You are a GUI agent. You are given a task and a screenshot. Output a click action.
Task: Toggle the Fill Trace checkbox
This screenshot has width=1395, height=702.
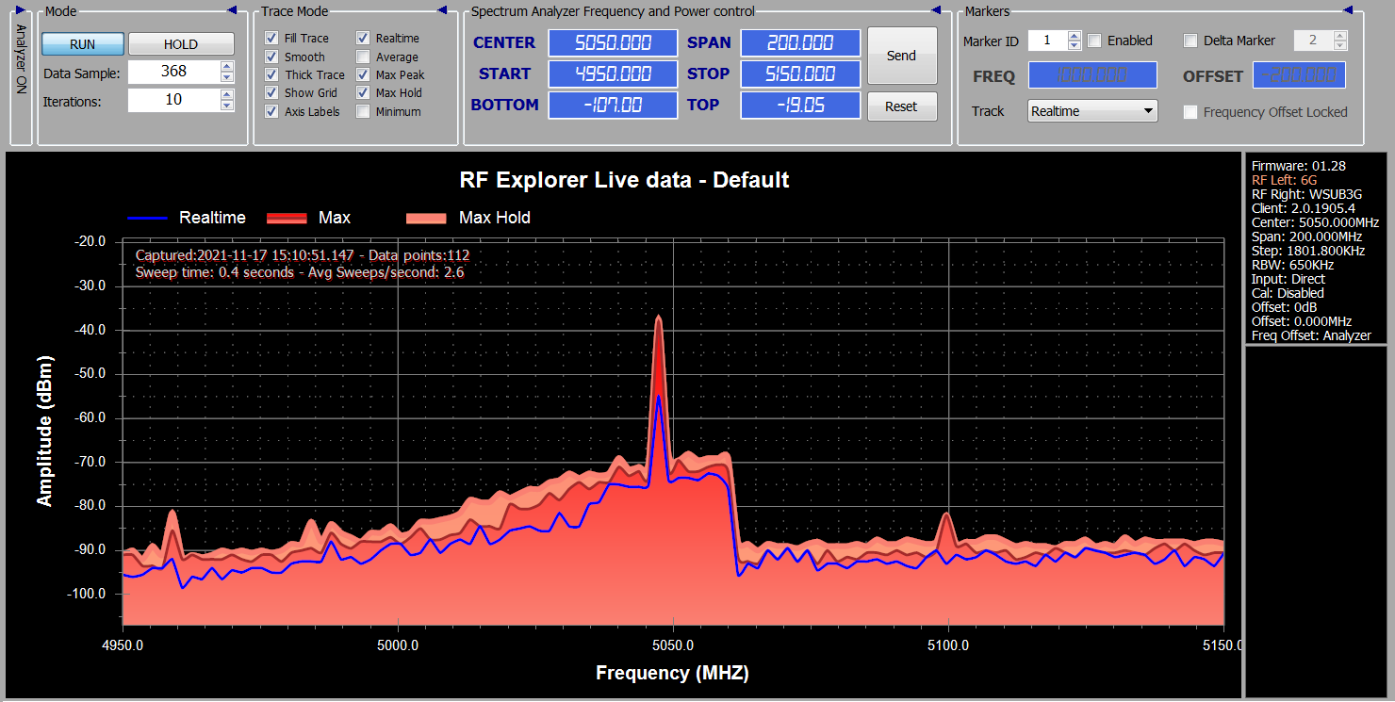271,39
